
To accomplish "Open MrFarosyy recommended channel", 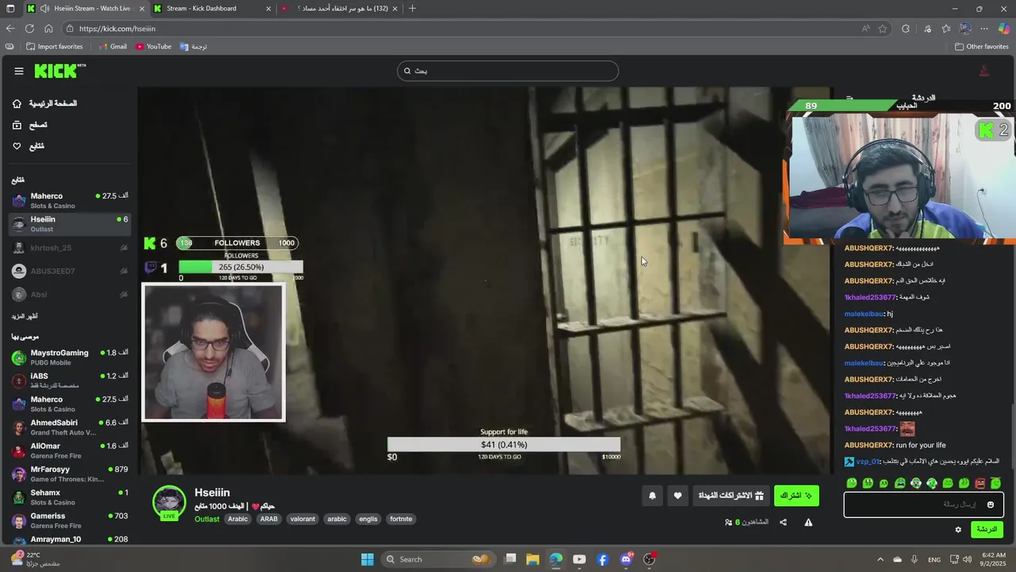I will coord(70,474).
